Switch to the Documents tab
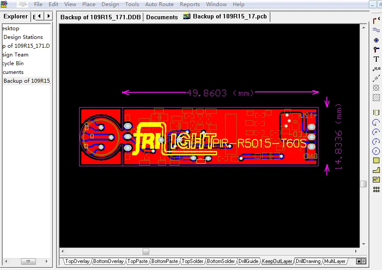382x270 pixels. tap(162, 17)
